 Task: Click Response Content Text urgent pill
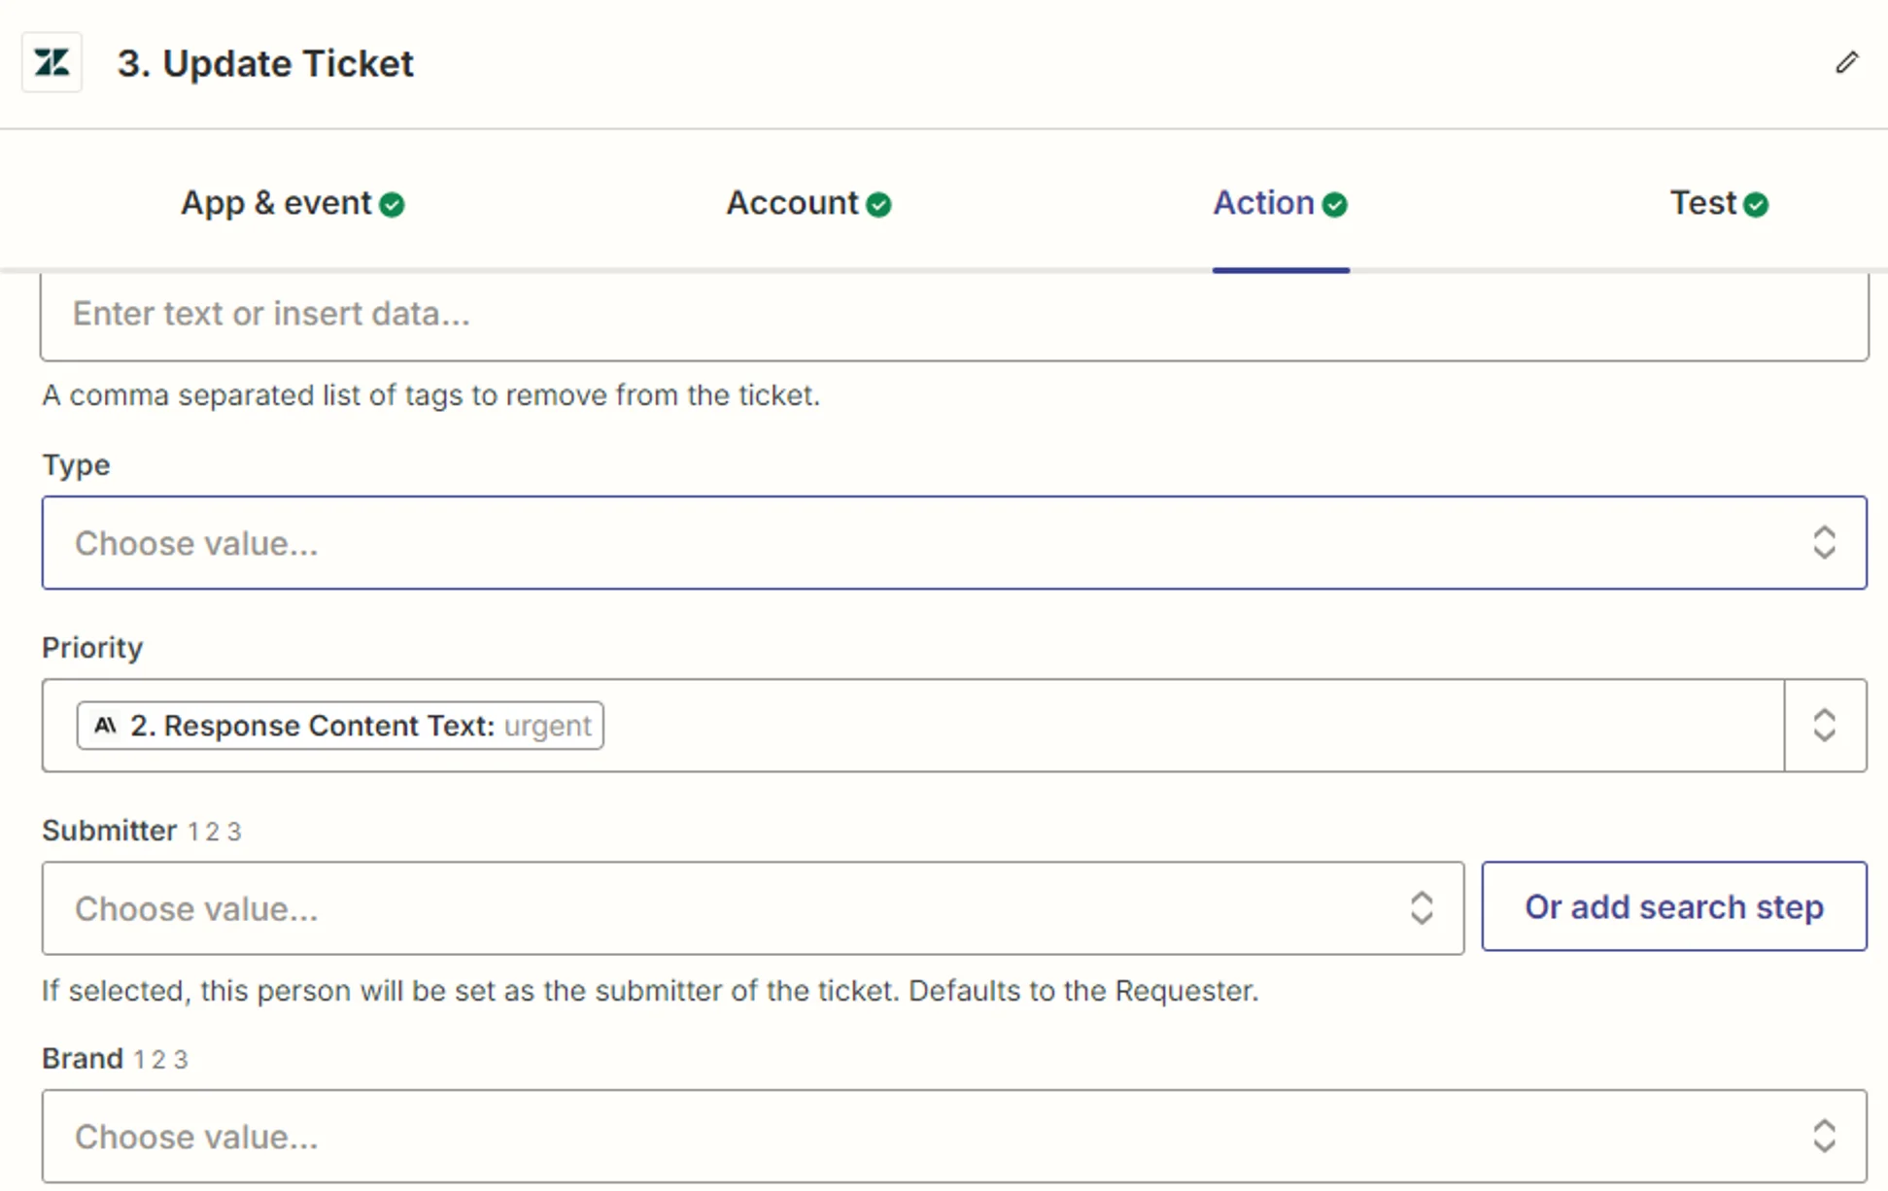(x=340, y=726)
